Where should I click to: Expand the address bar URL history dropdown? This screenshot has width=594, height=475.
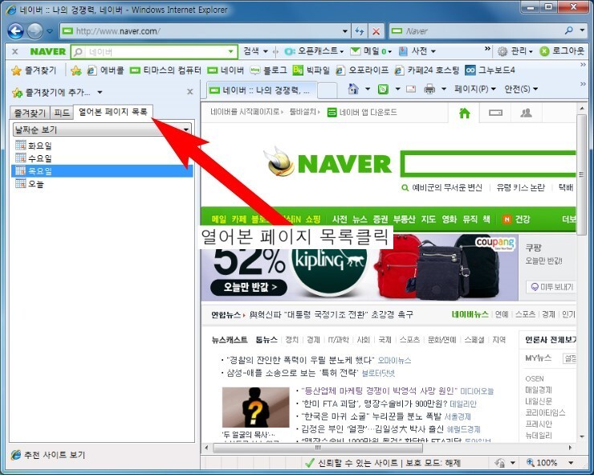pos(344,31)
